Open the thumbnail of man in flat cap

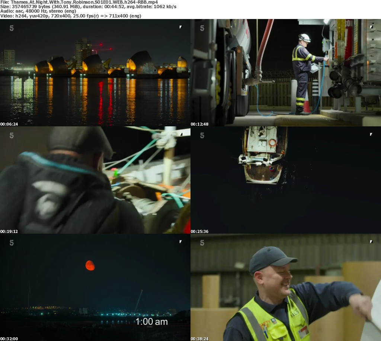[95, 180]
